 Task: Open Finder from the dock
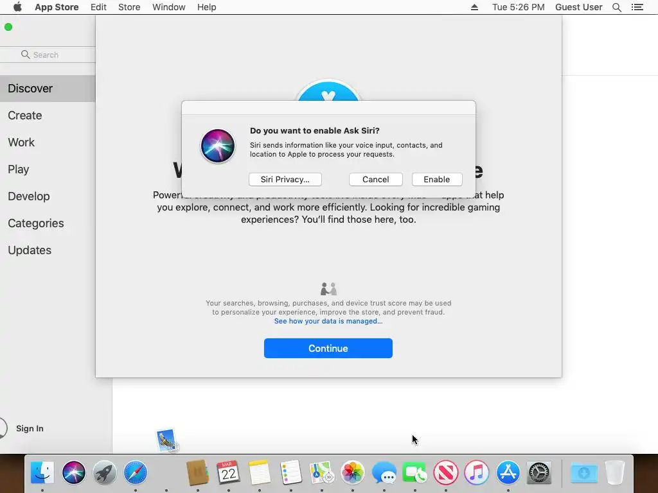[42, 472]
